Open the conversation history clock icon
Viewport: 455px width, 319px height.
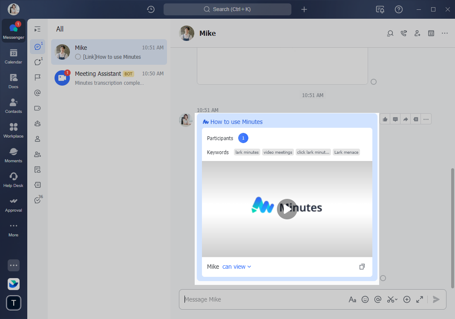tap(151, 9)
